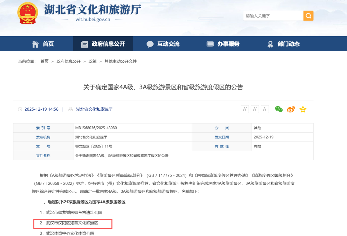Viewport: 347px width, 236px height.
Task: Open the 政策 breadcrumb link
Action: tap(92, 61)
